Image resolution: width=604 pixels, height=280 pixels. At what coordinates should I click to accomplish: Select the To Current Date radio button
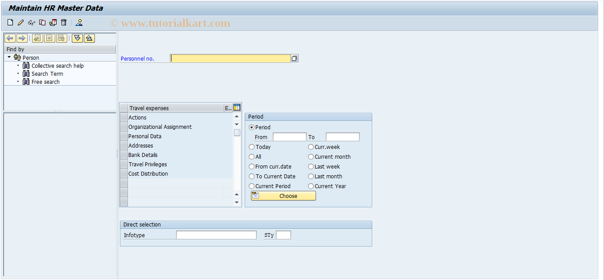(252, 177)
